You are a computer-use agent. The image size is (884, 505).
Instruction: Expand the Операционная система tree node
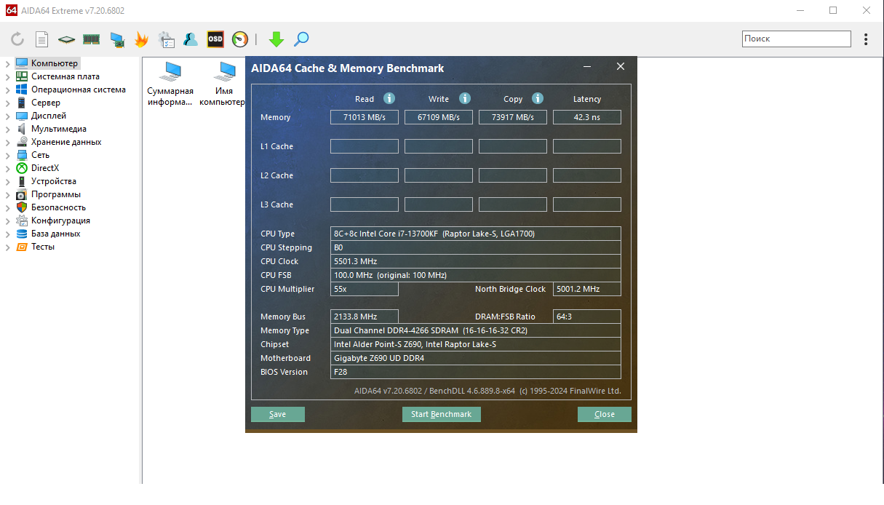coord(7,90)
